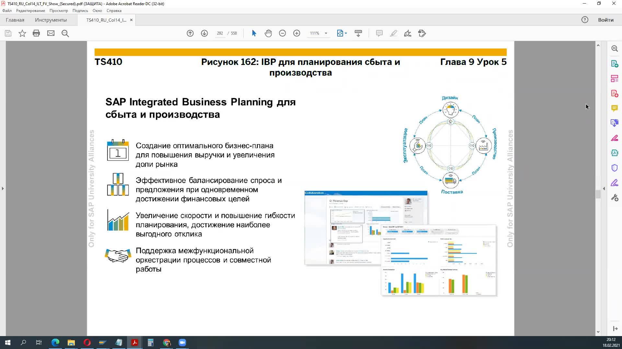This screenshot has width=622, height=349.
Task: Go to next page arrow
Action: click(204, 33)
